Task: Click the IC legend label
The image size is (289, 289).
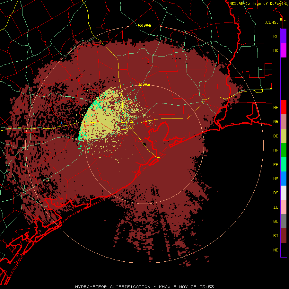Action: [x=276, y=207]
